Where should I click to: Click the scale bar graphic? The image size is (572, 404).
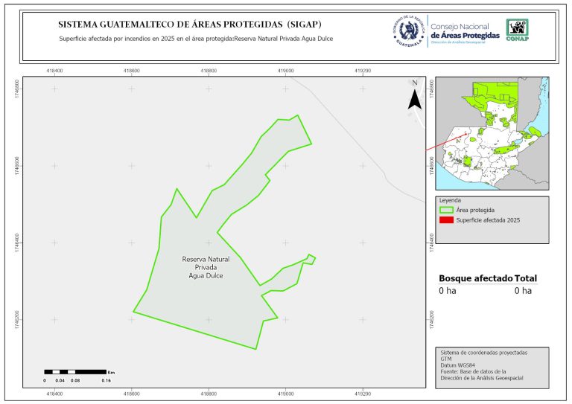74,371
